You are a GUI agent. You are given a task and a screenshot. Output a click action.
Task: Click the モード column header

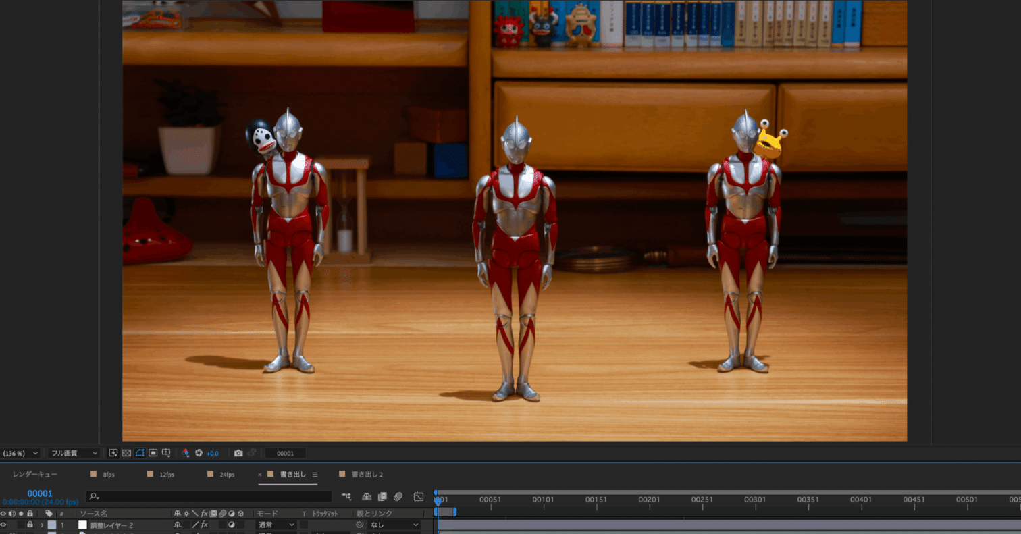[x=267, y=514]
